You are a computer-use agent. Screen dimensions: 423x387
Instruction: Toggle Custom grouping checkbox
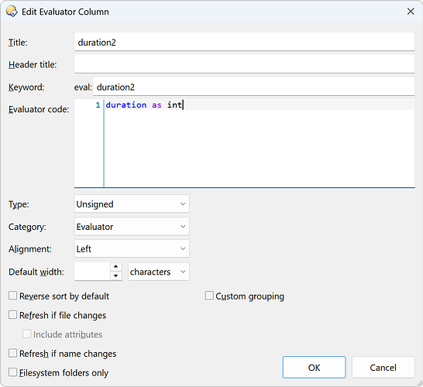pyautogui.click(x=209, y=296)
